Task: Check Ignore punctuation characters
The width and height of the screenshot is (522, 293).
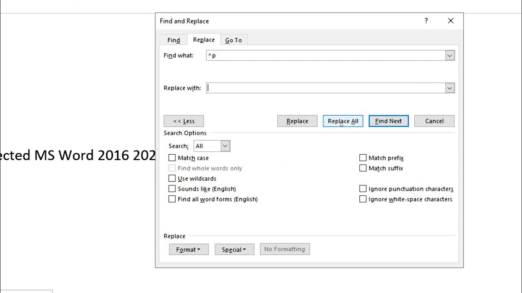Action: [363, 189]
